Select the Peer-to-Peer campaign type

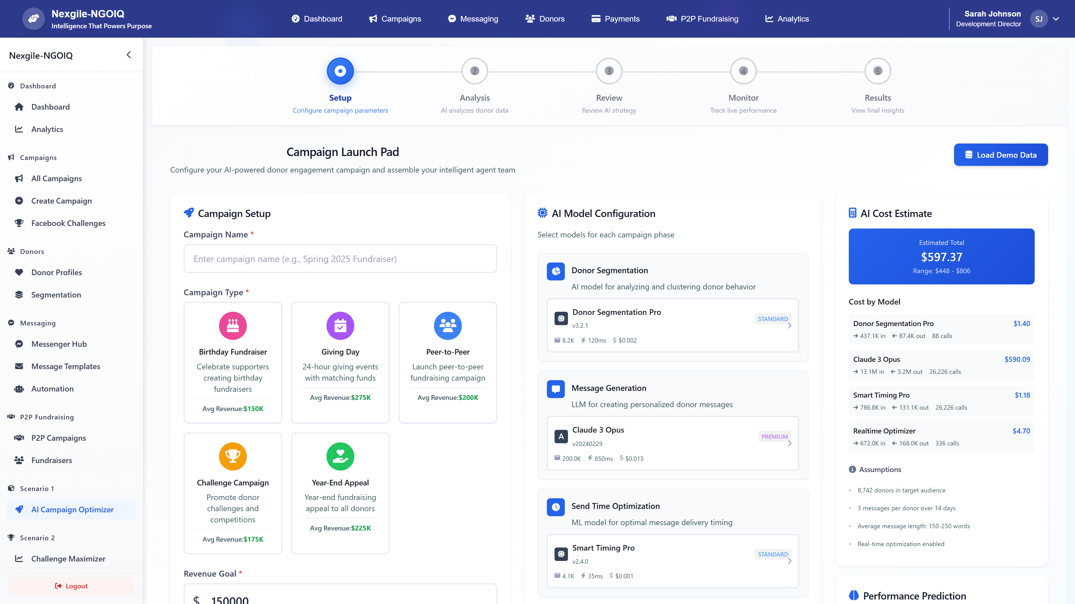[447, 363]
